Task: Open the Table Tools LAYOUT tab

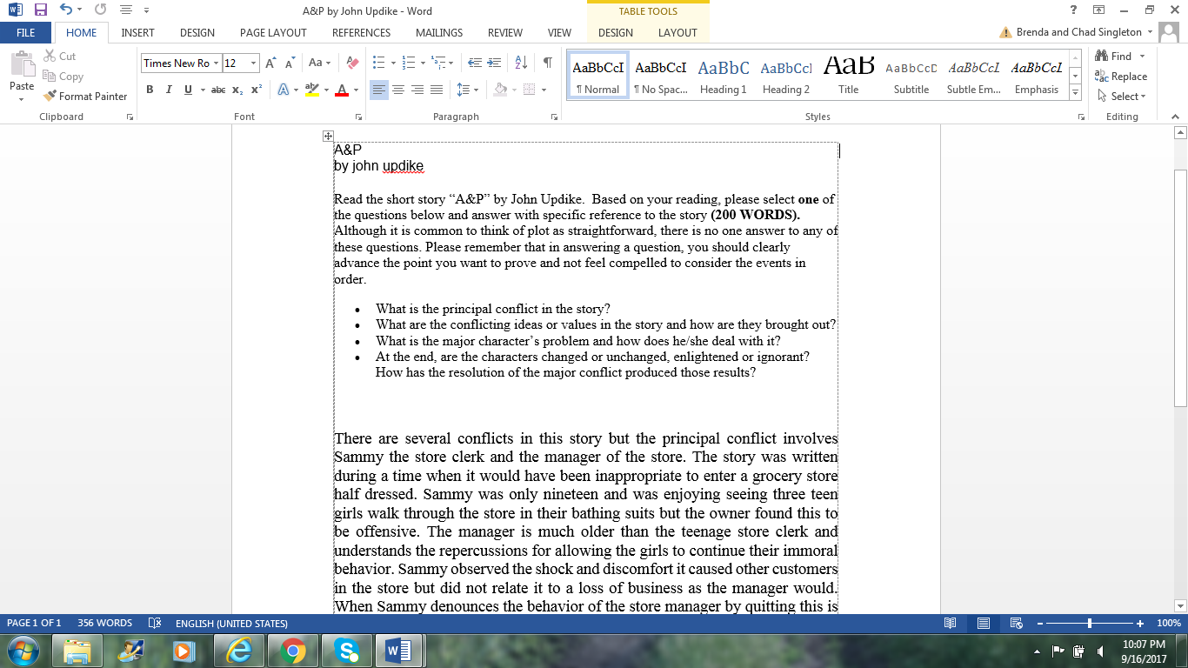Action: (677, 32)
